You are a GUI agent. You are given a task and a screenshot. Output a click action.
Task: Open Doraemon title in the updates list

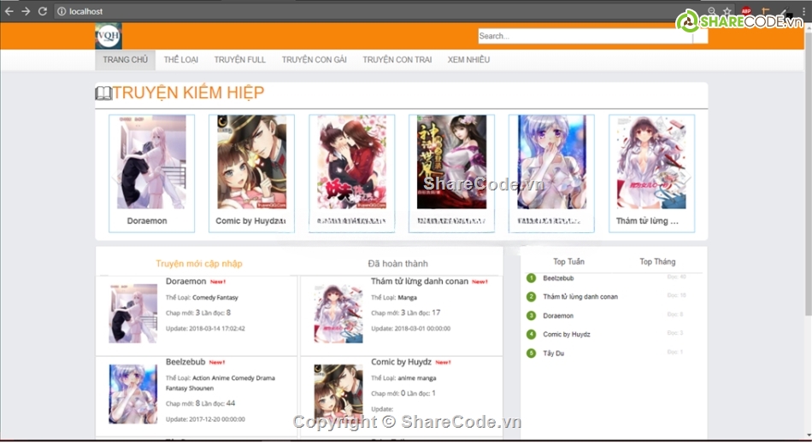(186, 282)
